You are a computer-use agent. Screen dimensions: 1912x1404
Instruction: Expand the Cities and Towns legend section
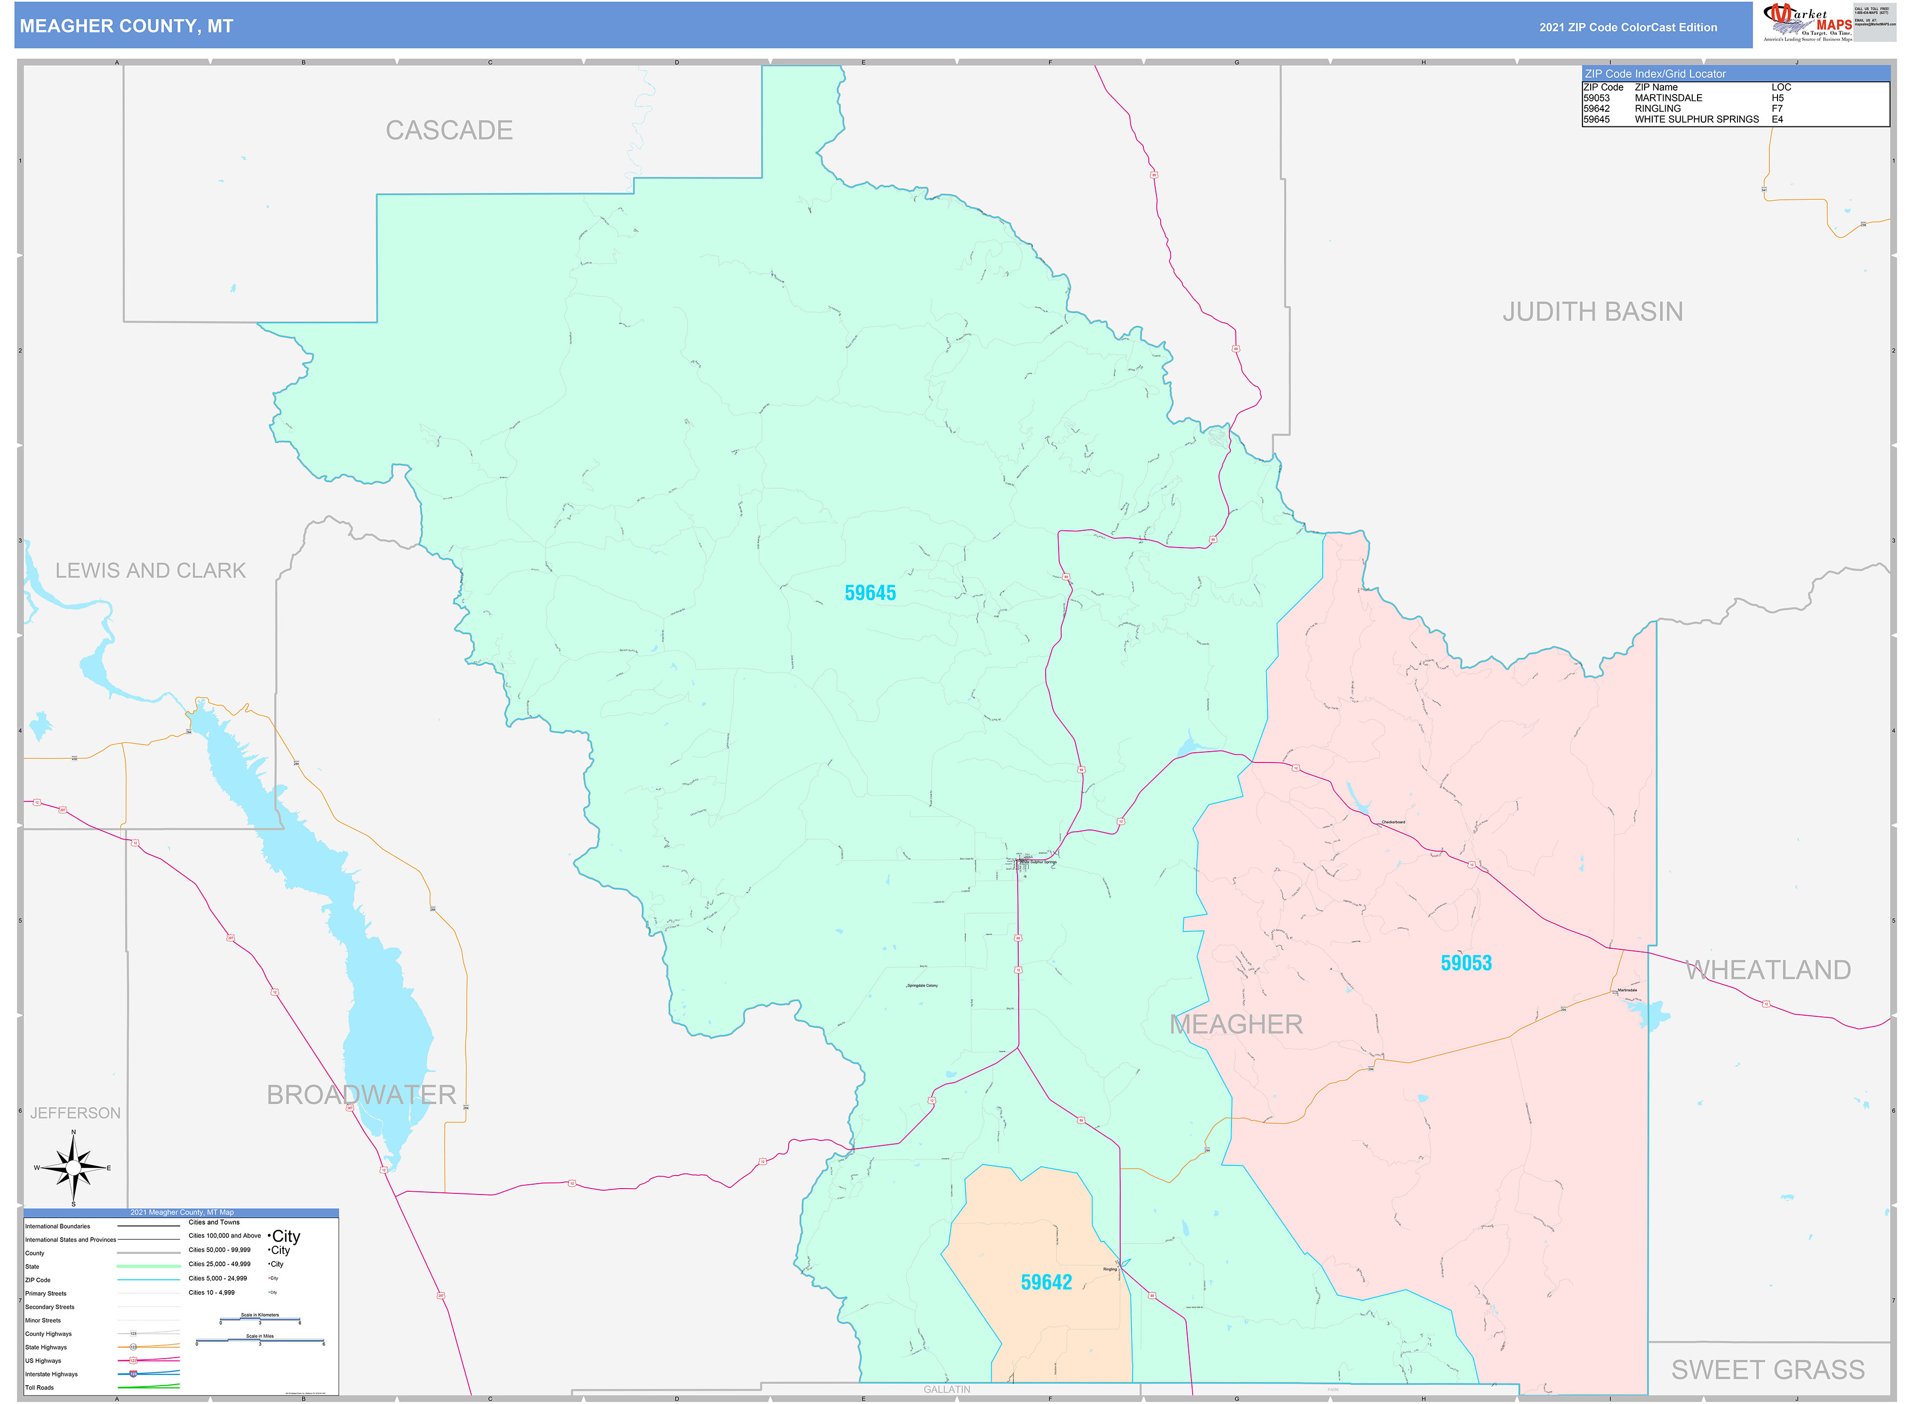click(x=215, y=1222)
